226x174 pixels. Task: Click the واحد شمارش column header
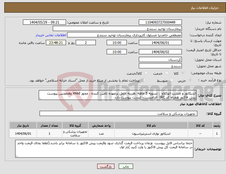click(x=101, y=125)
